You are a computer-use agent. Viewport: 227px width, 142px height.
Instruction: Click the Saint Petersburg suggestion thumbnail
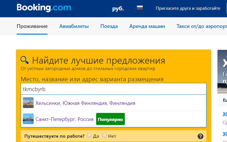[28, 119]
